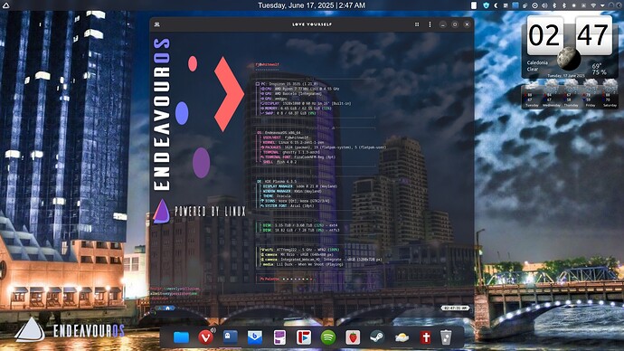Click the flip clock hour digits 02
Screen dimensions: 624x351
click(544, 35)
